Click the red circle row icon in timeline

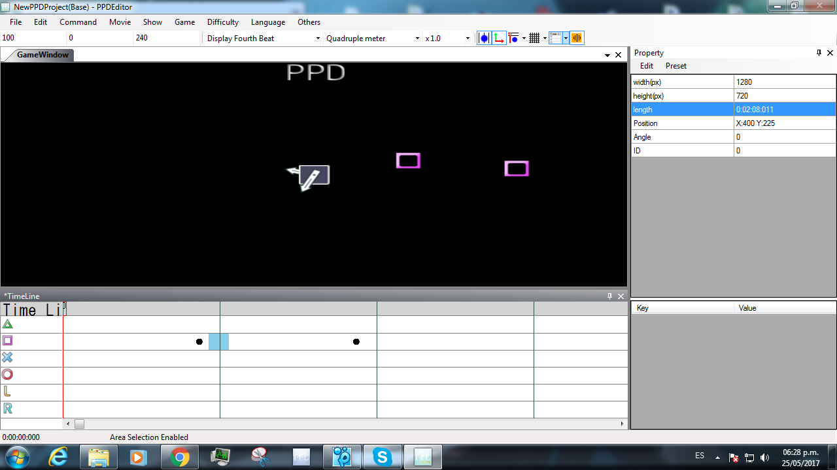pyautogui.click(x=7, y=375)
